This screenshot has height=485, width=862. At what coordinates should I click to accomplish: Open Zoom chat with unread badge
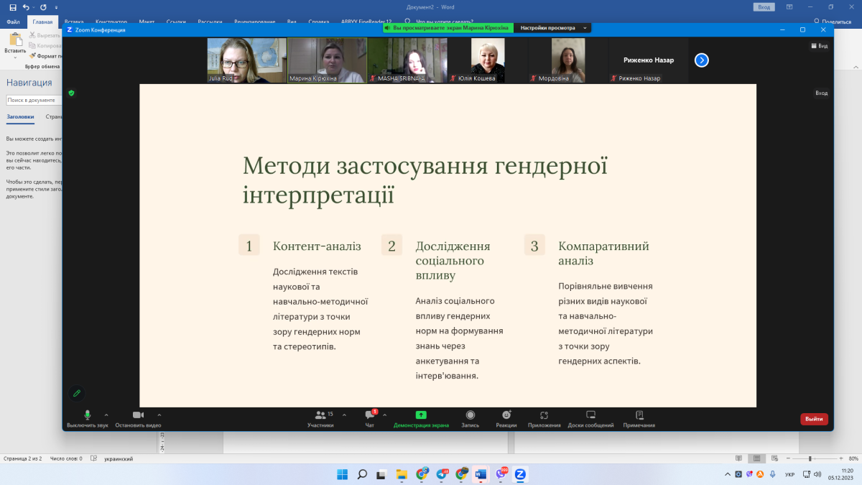point(369,415)
